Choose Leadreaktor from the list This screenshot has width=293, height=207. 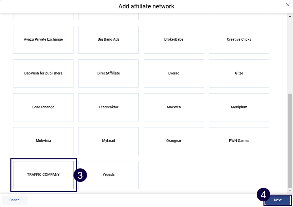point(108,107)
